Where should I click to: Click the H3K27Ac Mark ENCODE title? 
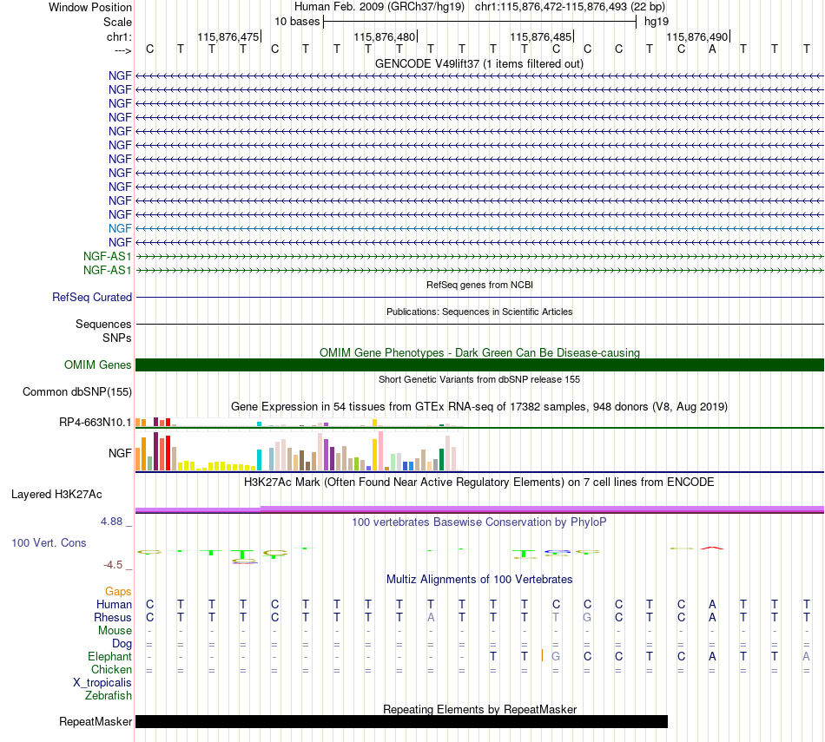coord(479,483)
